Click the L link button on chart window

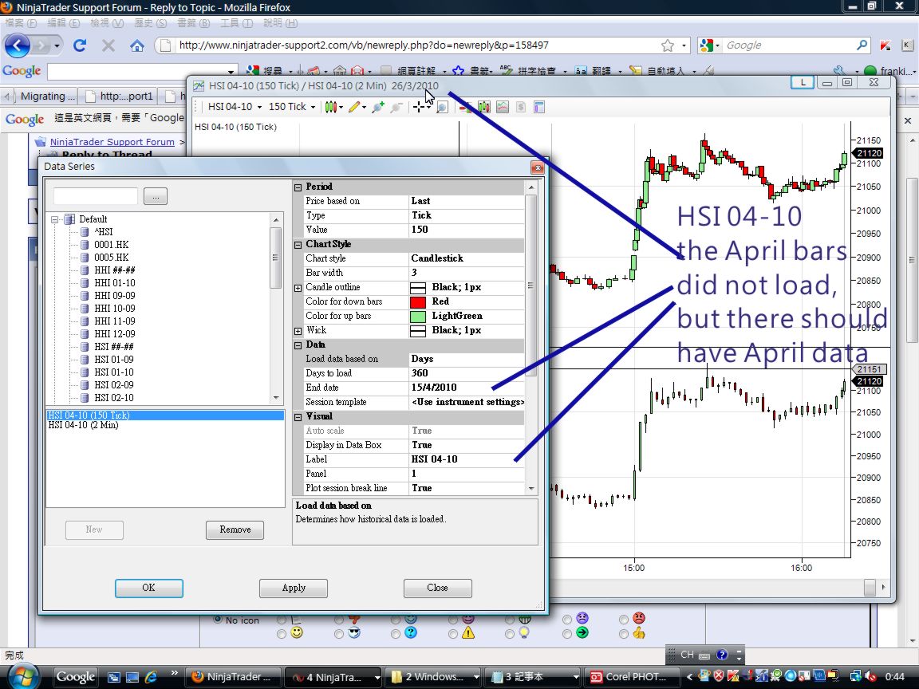tap(803, 83)
